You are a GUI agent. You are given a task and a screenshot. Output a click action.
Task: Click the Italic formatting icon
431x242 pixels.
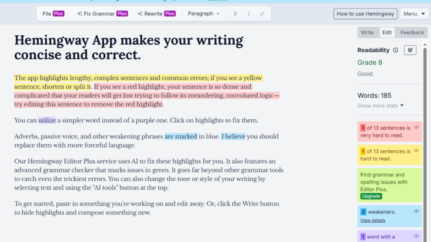pos(248,14)
